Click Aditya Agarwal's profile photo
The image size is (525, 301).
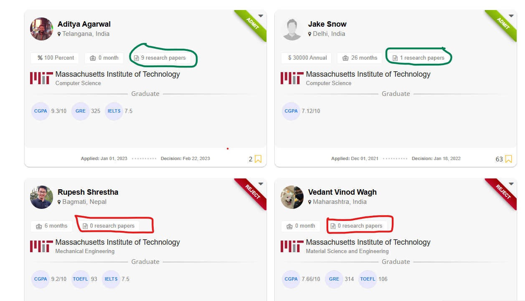[x=42, y=29]
